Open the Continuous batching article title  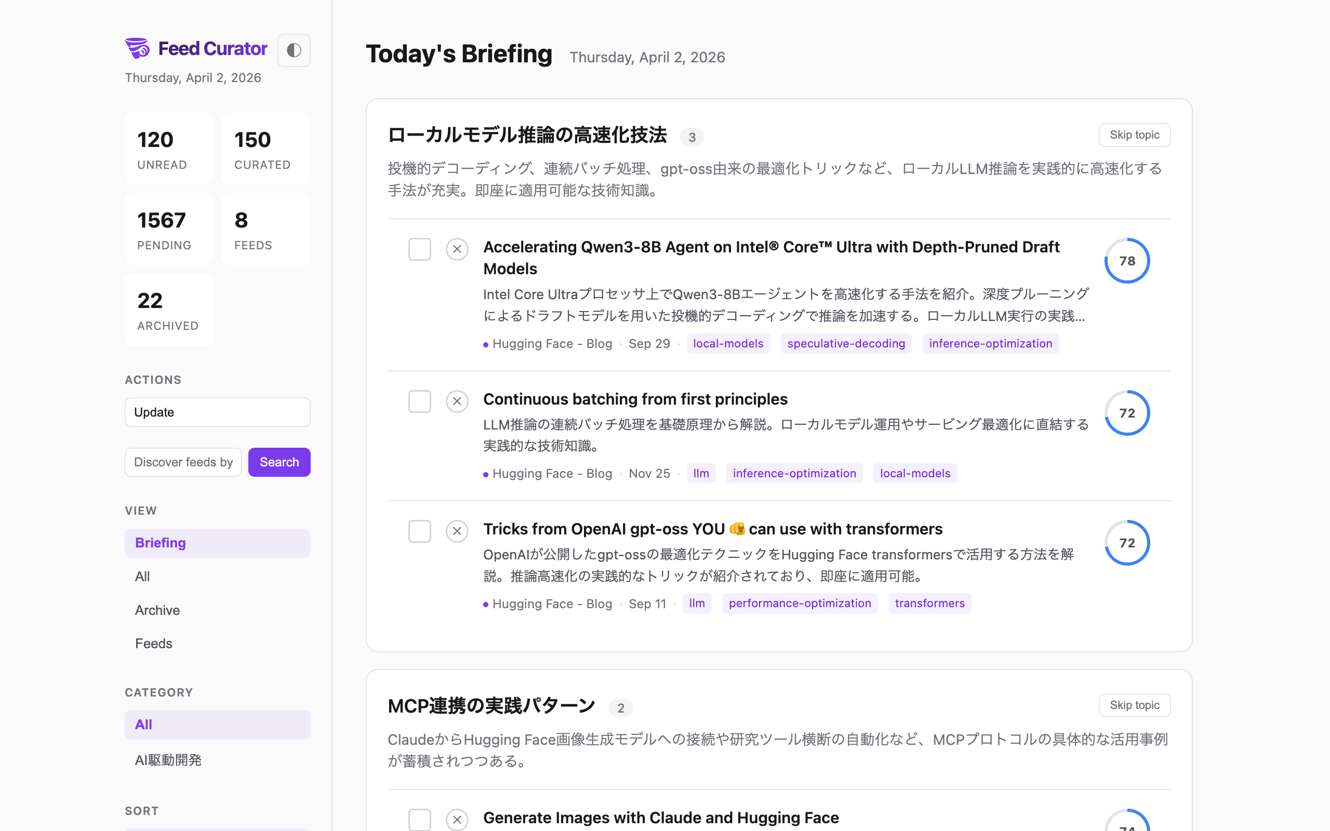click(x=635, y=398)
